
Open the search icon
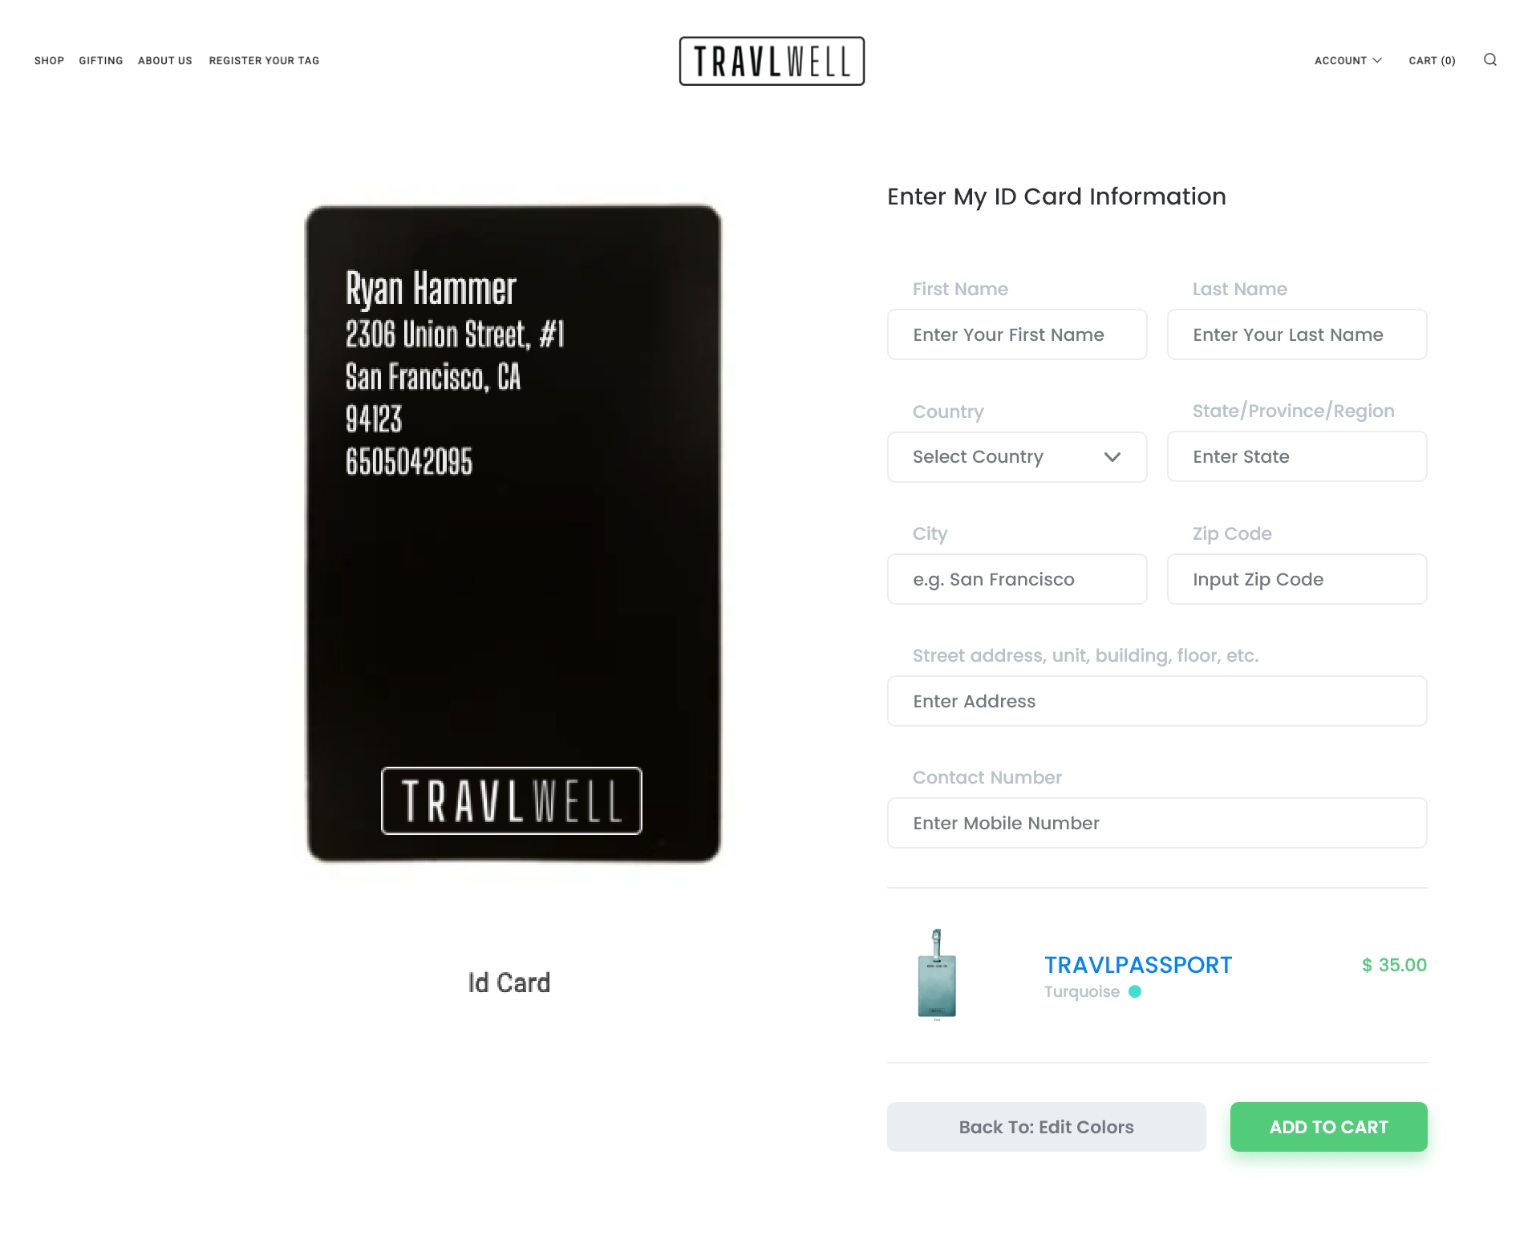(1490, 60)
